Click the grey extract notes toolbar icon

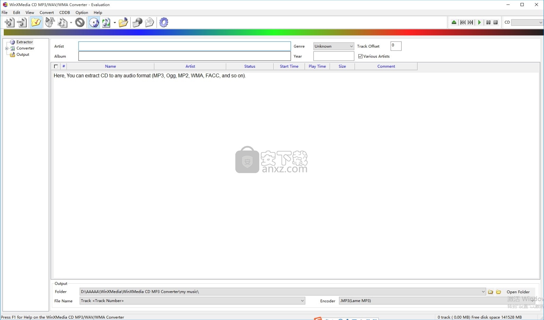point(63,22)
